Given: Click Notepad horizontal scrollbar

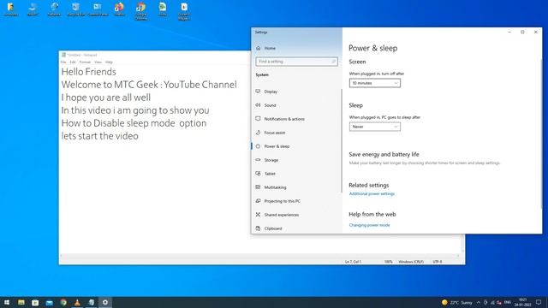Looking at the screenshot, I should click(260, 256).
